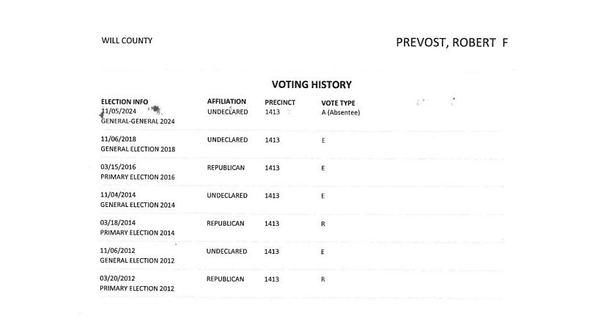This screenshot has width=592, height=333.
Task: Click the VOTING HISTORY heading
Action: pyautogui.click(x=311, y=85)
